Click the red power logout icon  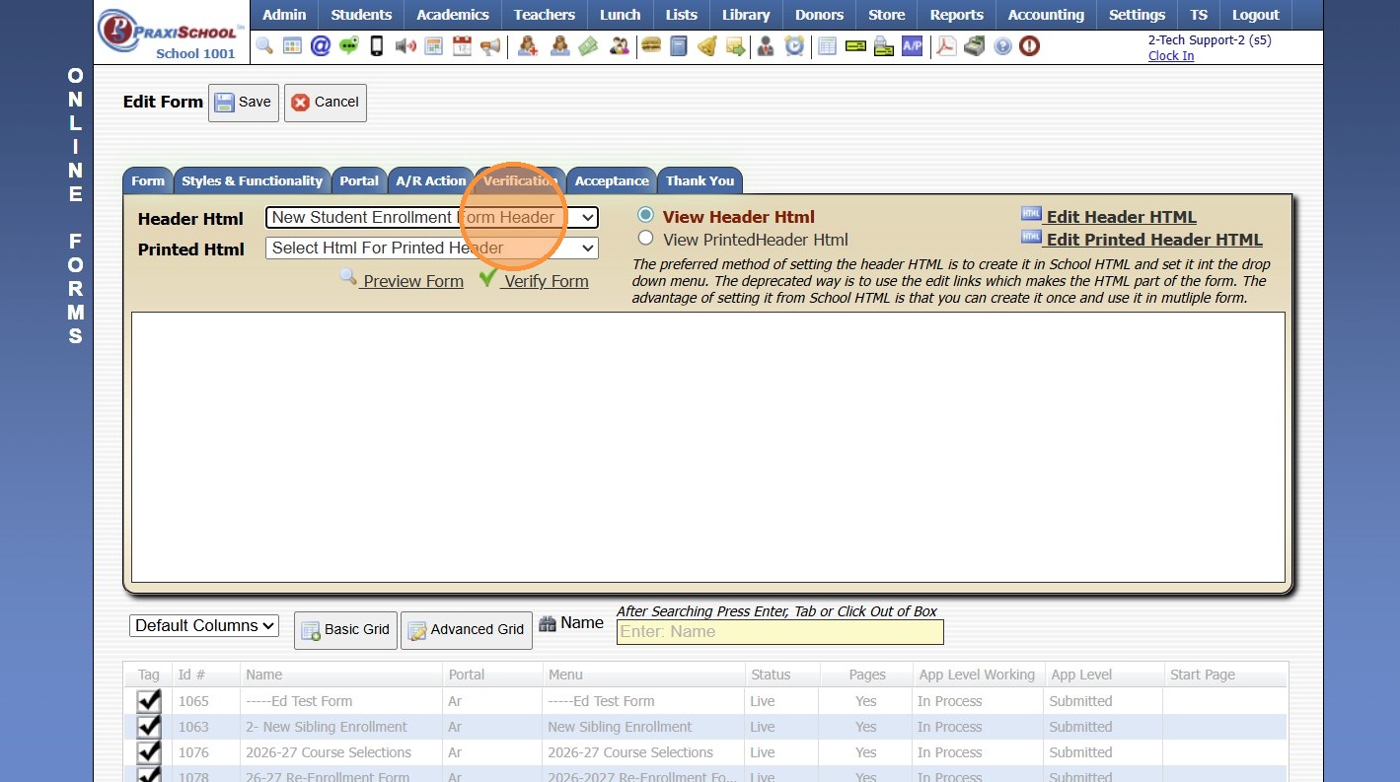1030,45
